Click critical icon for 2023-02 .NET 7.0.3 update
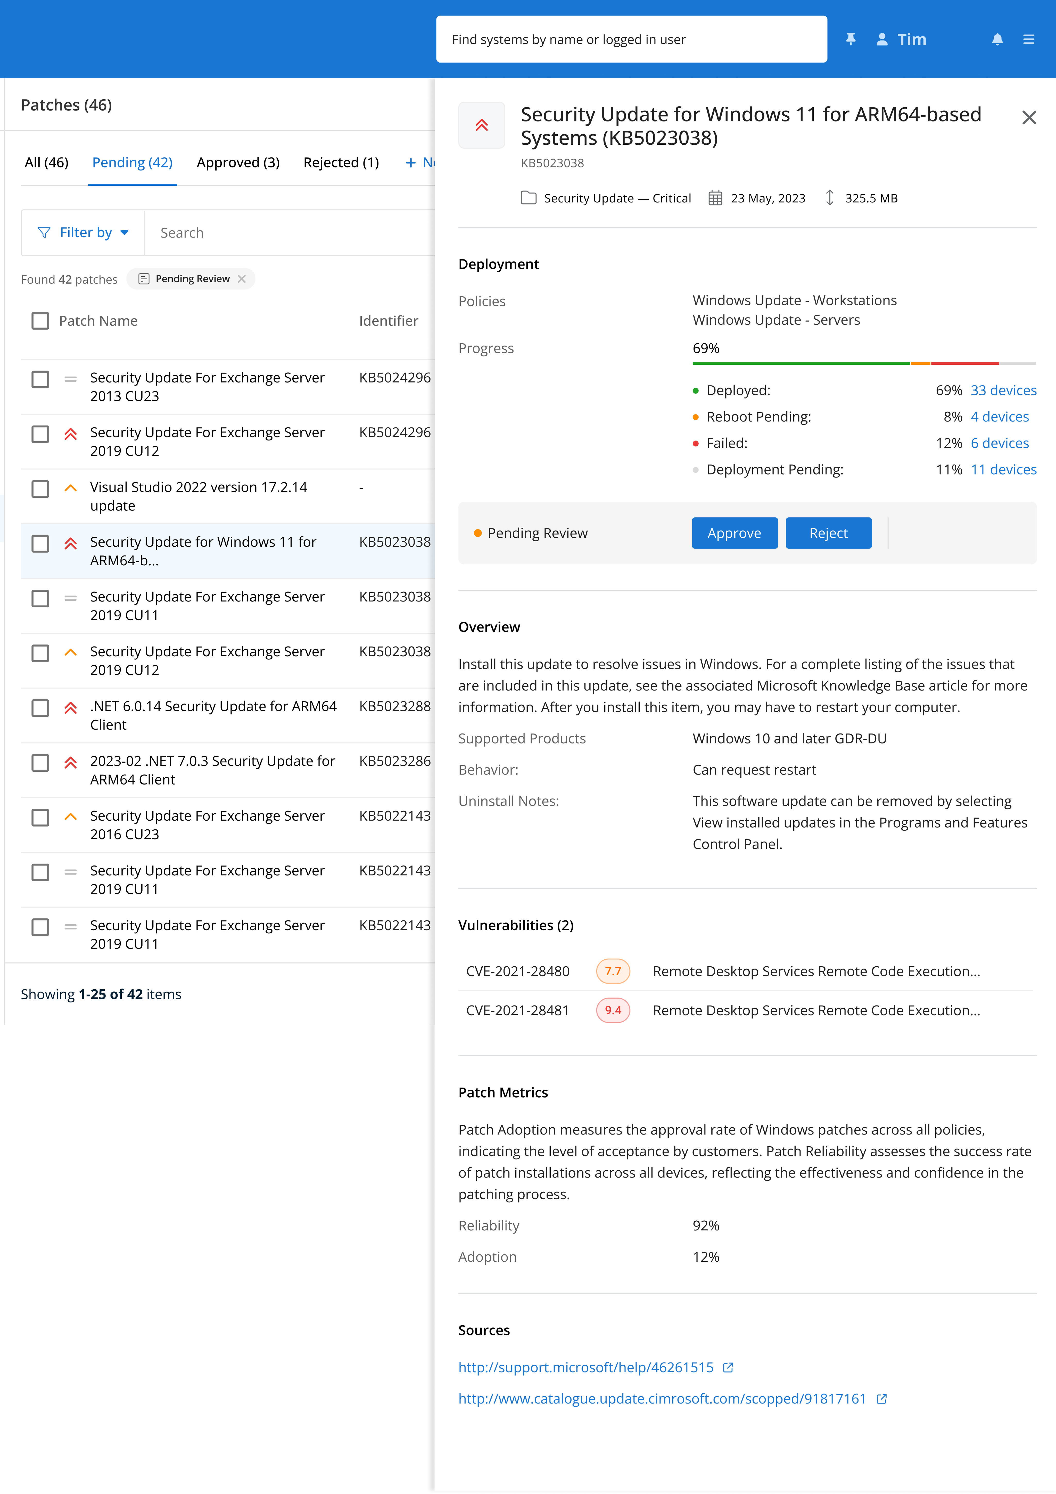The width and height of the screenshot is (1056, 1494). point(71,762)
